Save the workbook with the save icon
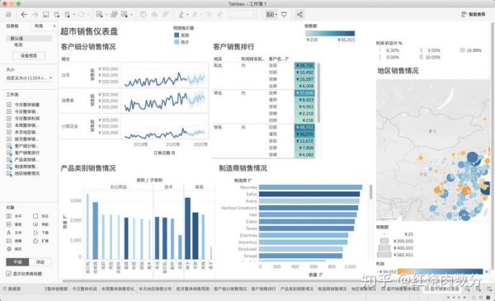The width and height of the screenshot is (495, 301). tap(46, 15)
